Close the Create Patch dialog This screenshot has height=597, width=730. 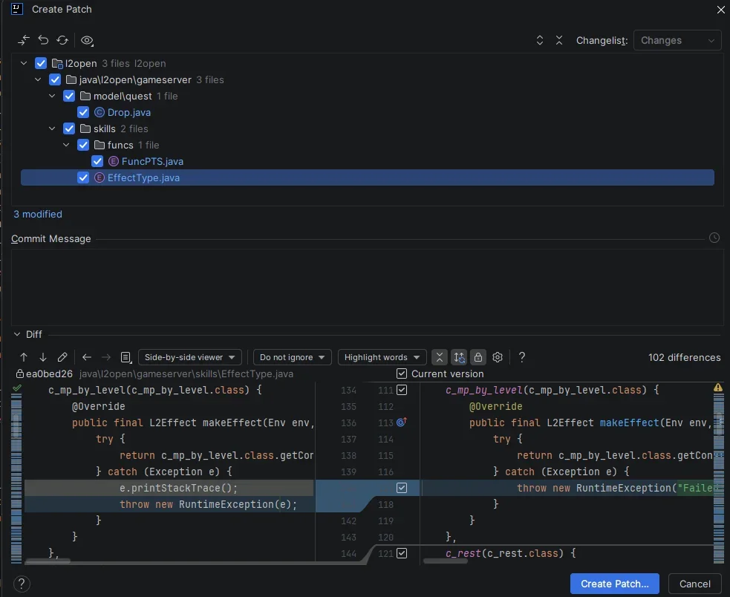tap(720, 10)
